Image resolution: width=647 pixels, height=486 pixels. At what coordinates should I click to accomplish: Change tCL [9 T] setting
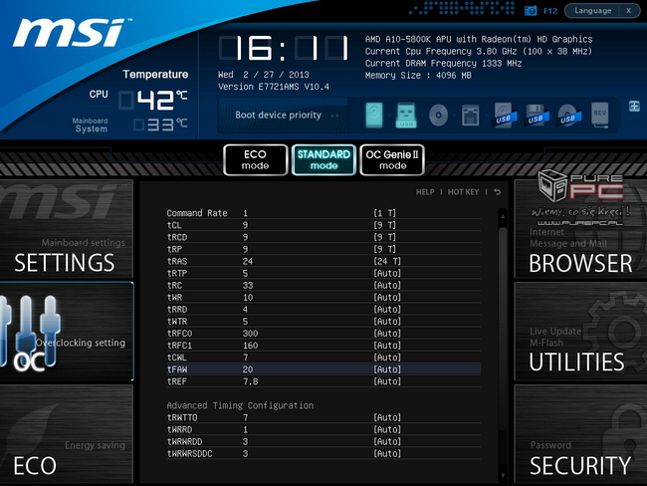point(384,225)
